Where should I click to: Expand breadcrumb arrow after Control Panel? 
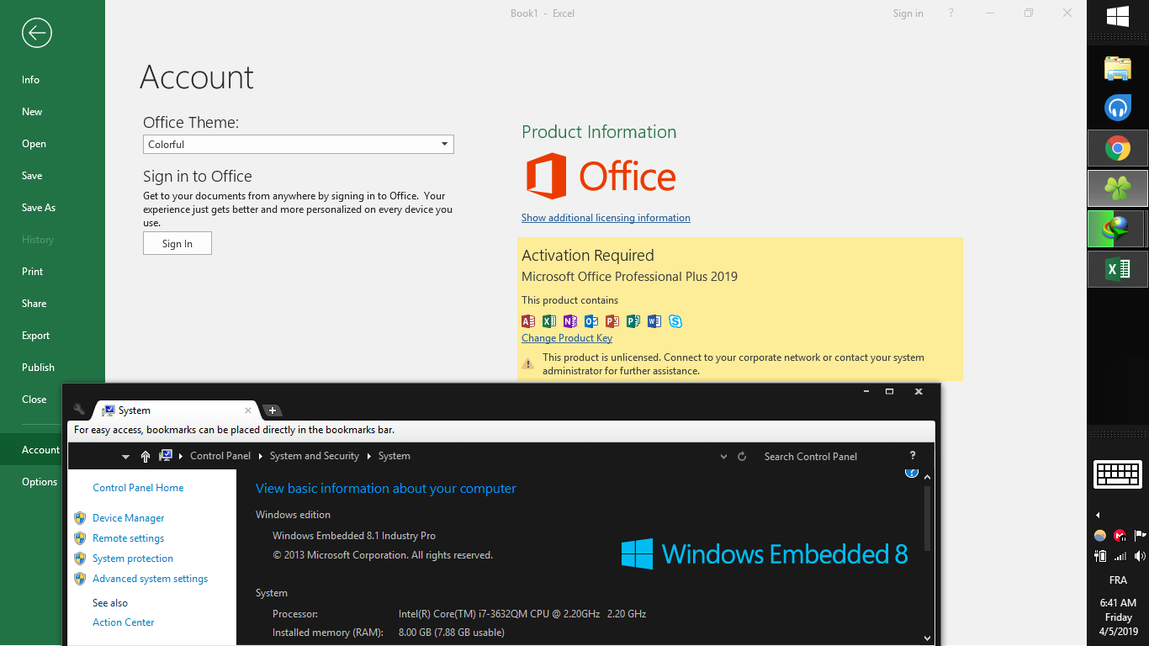coord(260,456)
